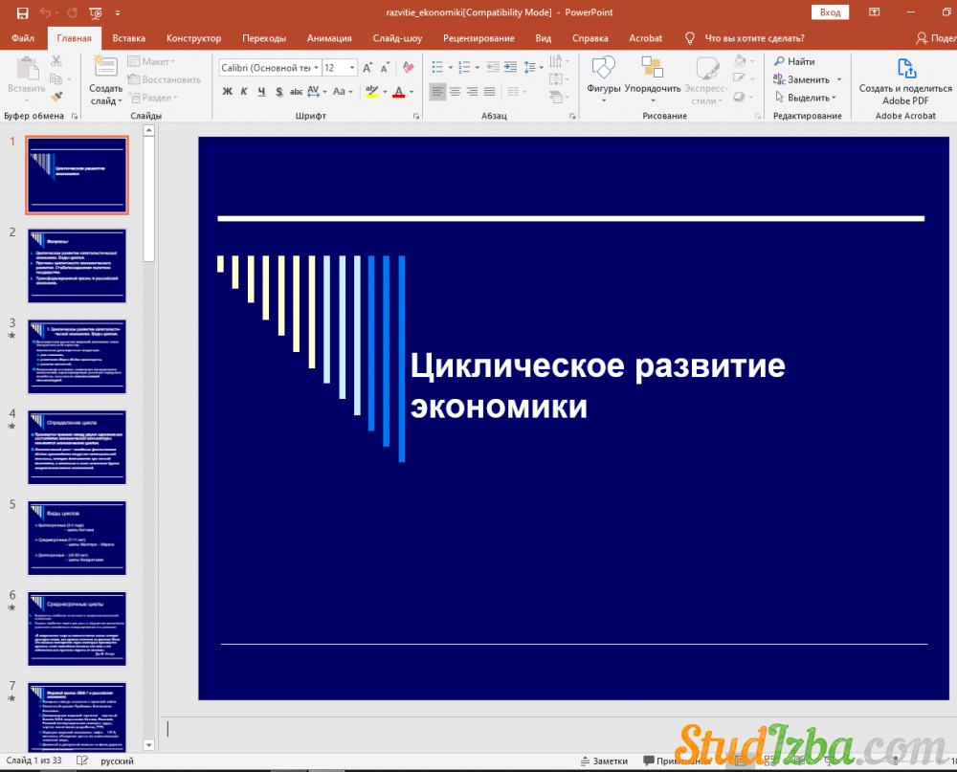
Task: Toggle Italic К formatting
Action: click(244, 92)
